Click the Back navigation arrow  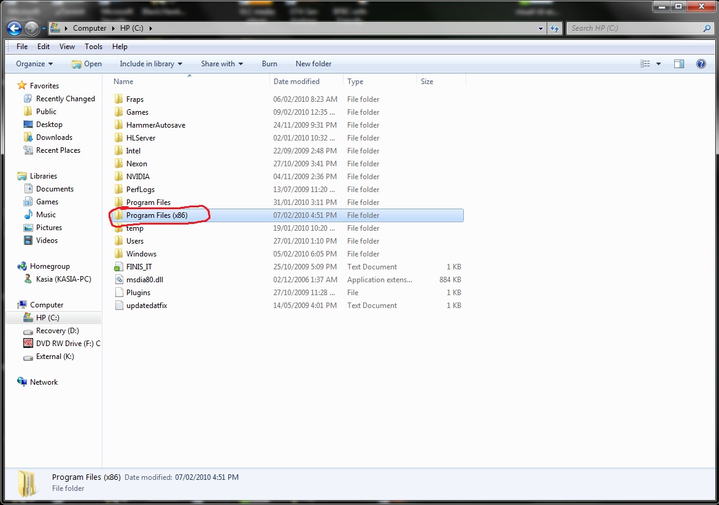tap(14, 28)
